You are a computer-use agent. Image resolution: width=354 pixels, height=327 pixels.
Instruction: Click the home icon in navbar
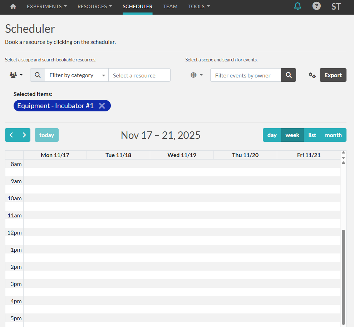coord(13,6)
